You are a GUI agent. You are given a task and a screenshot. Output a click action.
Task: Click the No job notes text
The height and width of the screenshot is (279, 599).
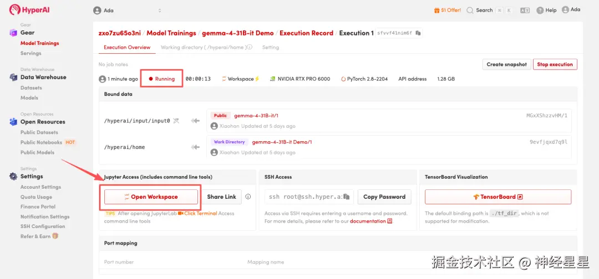click(113, 64)
